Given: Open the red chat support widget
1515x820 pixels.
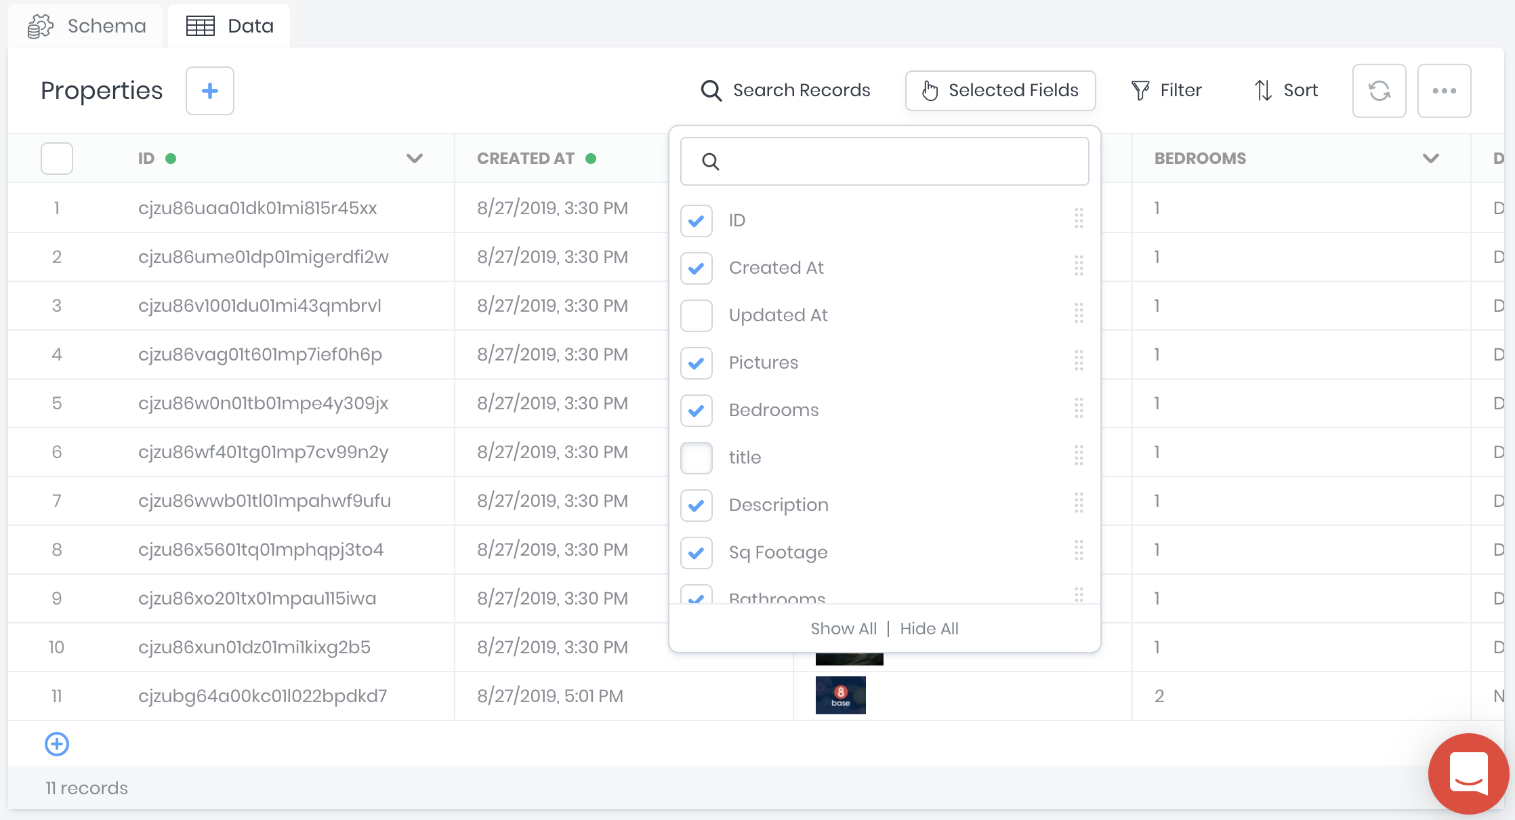Looking at the screenshot, I should (1468, 774).
